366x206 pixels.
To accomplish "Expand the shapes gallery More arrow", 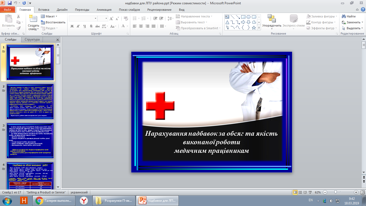I will point(259,28).
